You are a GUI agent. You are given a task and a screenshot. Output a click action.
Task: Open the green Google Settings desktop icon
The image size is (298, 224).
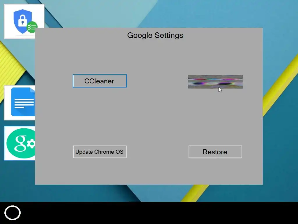tap(20, 143)
